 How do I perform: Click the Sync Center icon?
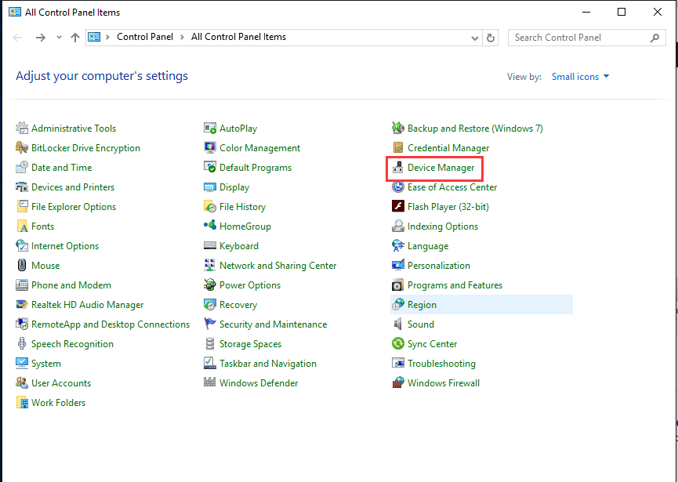click(398, 344)
